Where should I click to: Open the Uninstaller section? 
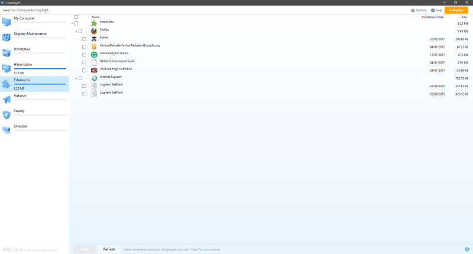click(34, 52)
